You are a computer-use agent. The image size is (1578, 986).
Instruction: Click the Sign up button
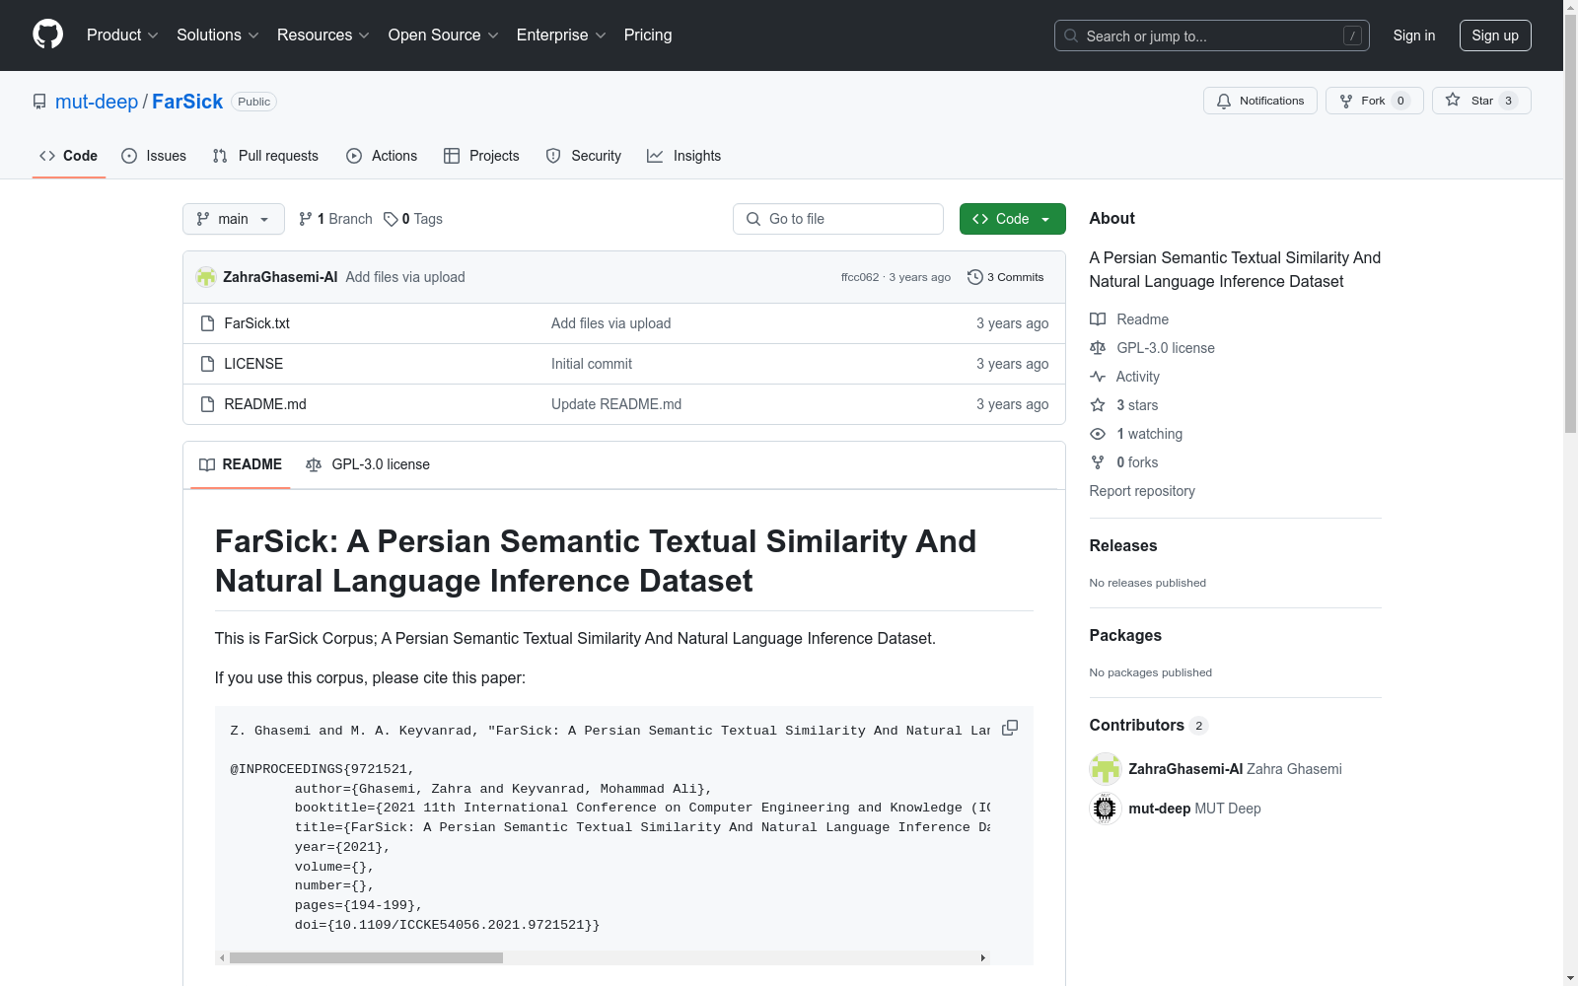(x=1495, y=35)
